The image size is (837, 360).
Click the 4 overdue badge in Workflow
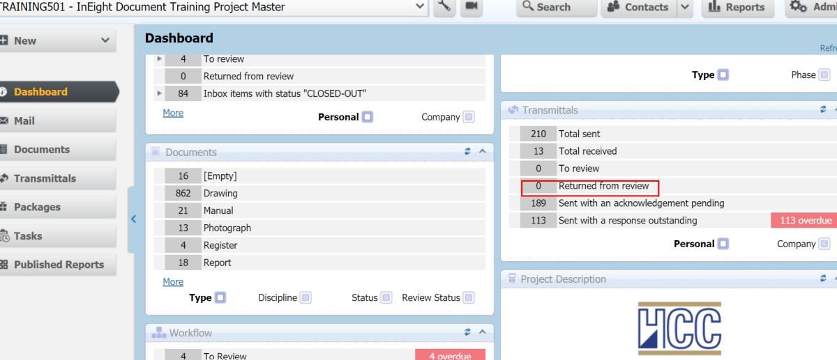pyautogui.click(x=450, y=355)
